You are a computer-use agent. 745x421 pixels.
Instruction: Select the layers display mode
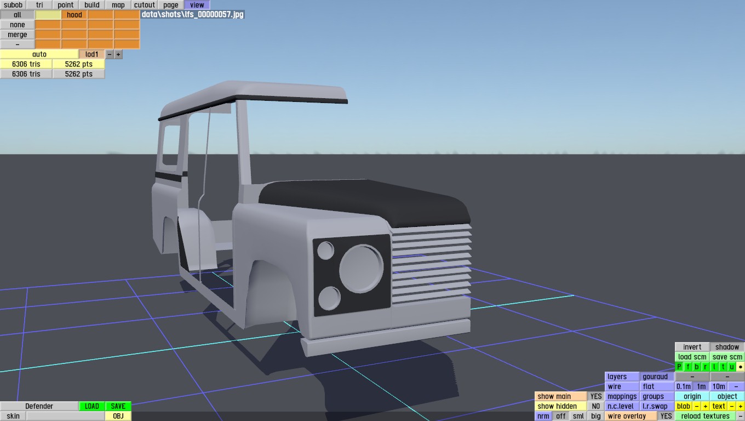click(622, 377)
